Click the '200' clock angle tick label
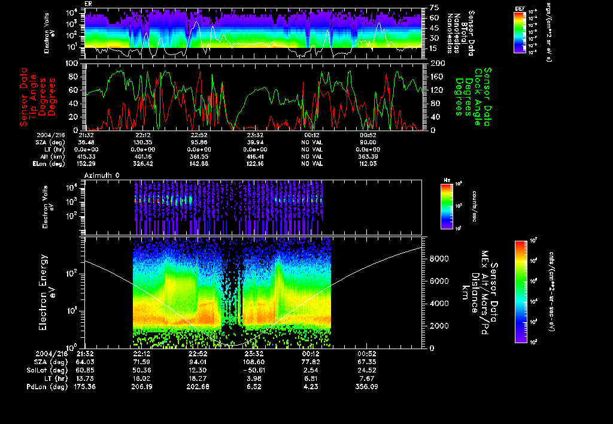 coord(438,63)
